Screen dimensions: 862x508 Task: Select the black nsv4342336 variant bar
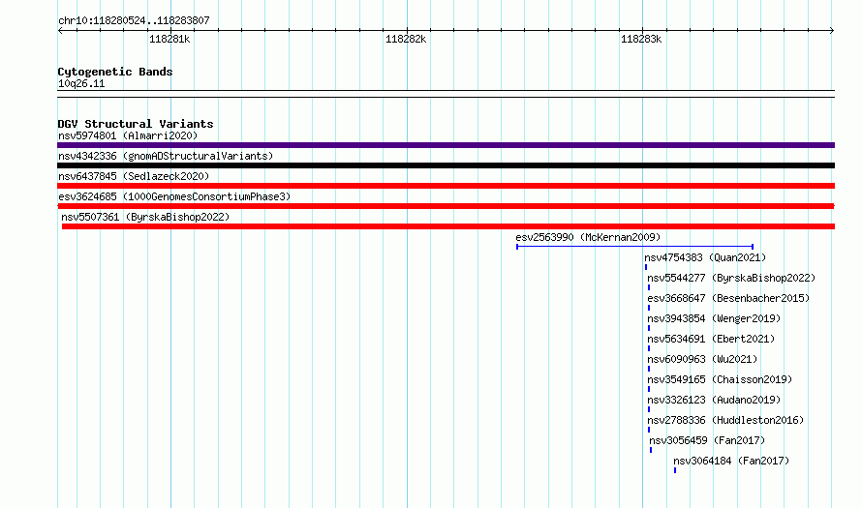pos(446,165)
